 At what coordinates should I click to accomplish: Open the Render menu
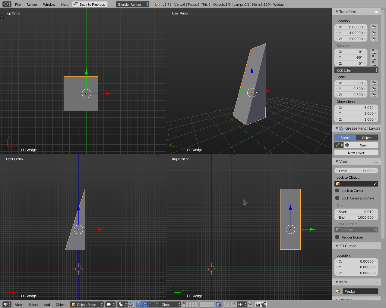click(32, 5)
